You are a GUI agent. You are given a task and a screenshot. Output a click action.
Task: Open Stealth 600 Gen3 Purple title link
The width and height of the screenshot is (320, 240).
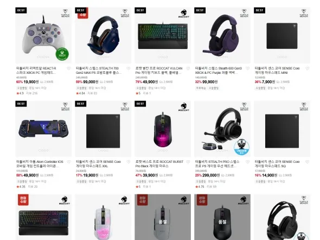[x=219, y=71]
